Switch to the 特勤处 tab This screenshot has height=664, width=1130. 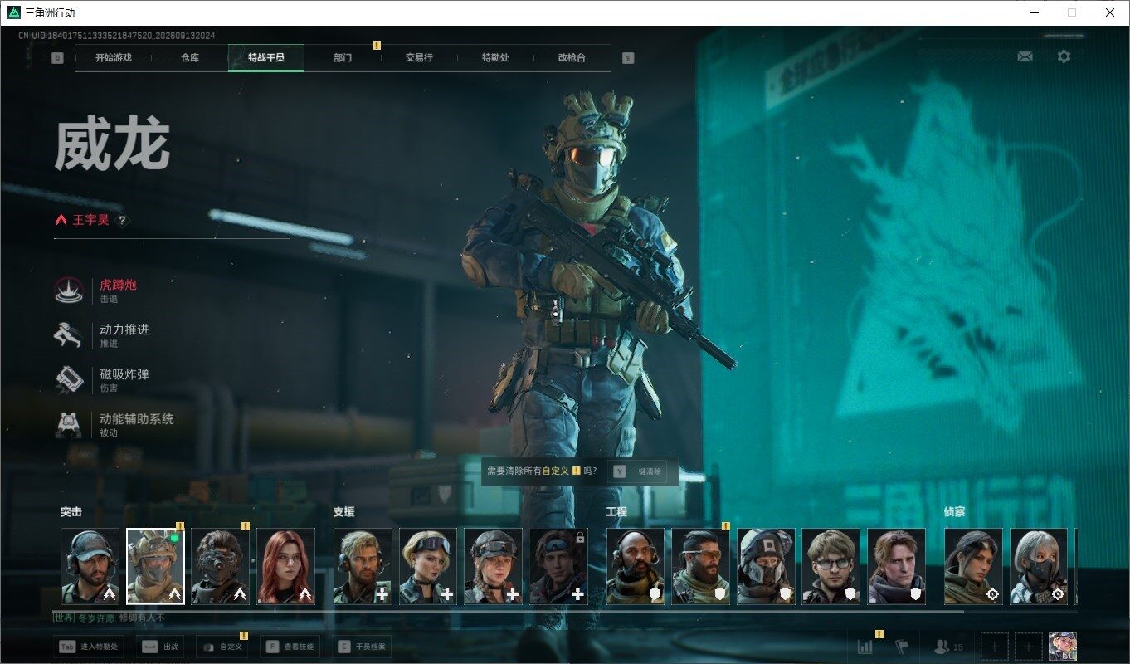tap(495, 58)
